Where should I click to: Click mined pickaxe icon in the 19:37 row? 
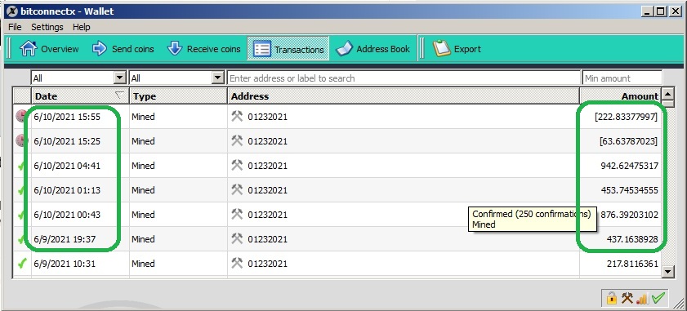click(x=237, y=238)
